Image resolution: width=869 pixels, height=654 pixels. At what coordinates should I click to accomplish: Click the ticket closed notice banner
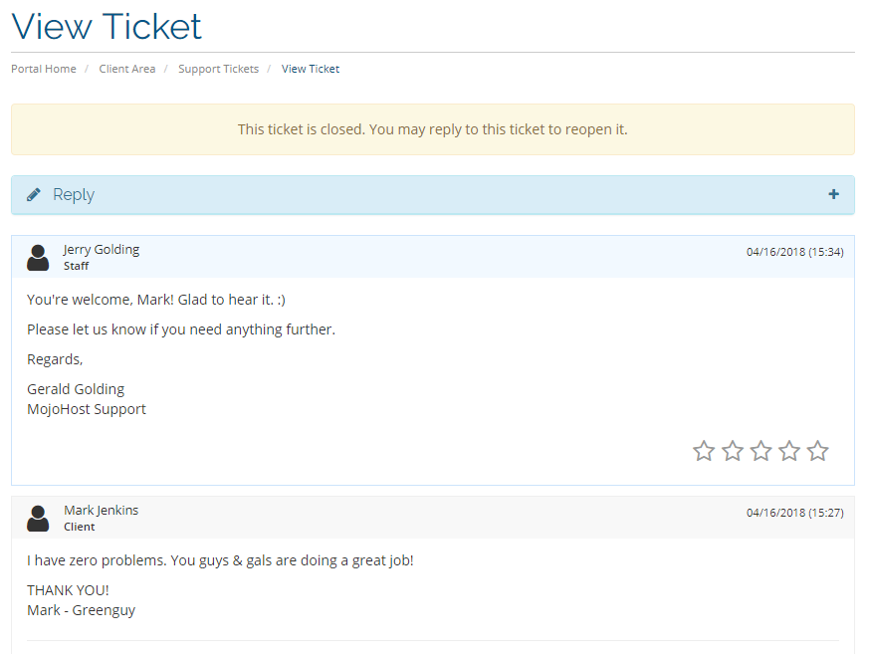tap(432, 129)
